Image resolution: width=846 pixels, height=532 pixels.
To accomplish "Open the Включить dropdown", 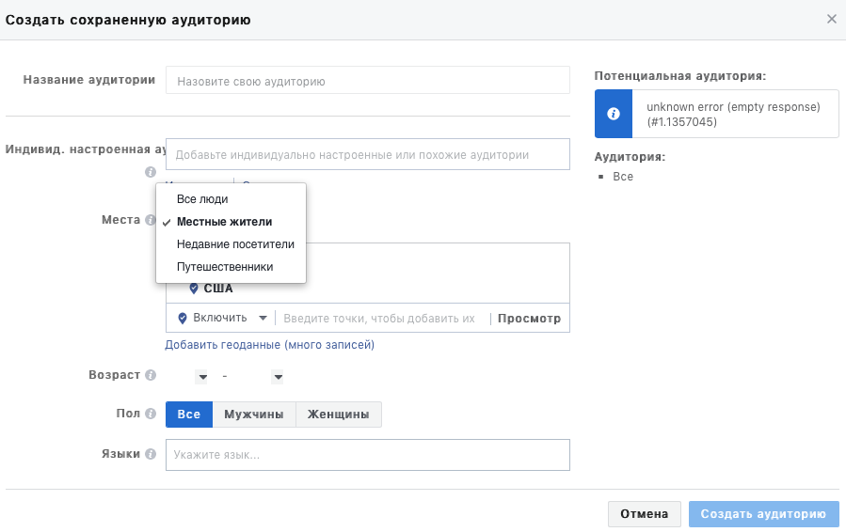I will pyautogui.click(x=223, y=319).
